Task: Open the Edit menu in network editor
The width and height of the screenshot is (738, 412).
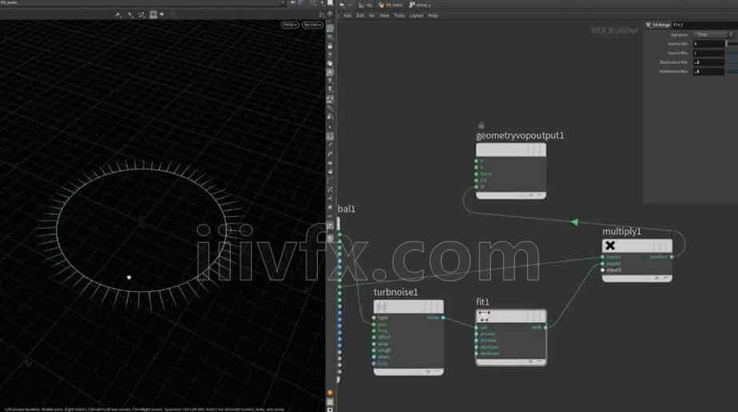Action: click(x=360, y=15)
